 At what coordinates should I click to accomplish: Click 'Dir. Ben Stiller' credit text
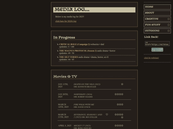[89, 117]
